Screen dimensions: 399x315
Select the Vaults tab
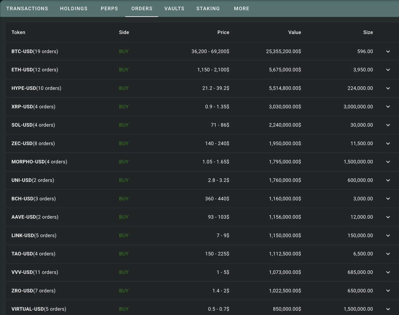pyautogui.click(x=174, y=9)
